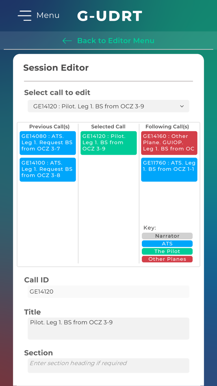Image resolution: width=217 pixels, height=386 pixels.
Task: Click the Select call to edit label
Action: coord(57,93)
